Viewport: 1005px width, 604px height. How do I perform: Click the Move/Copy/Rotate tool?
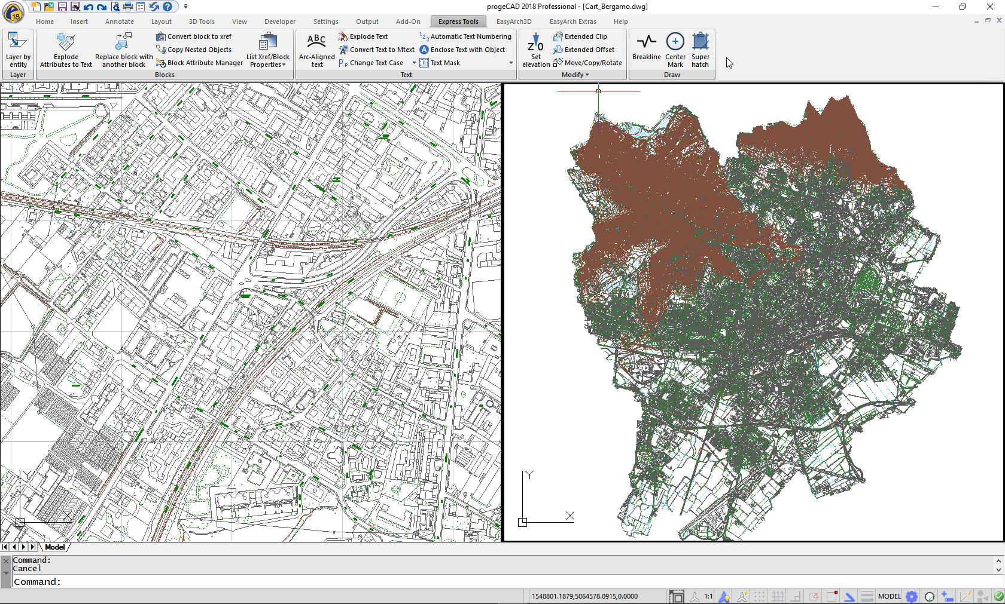(x=587, y=63)
